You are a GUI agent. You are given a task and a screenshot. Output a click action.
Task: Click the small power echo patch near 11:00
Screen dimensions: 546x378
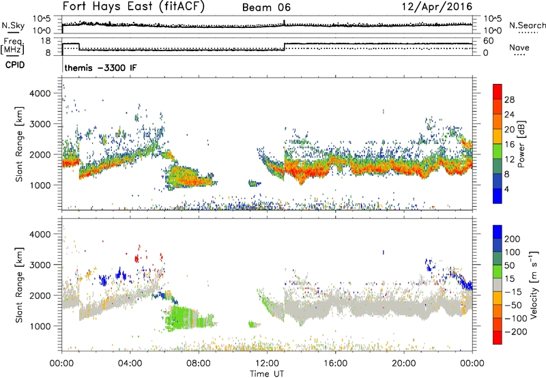click(x=254, y=183)
